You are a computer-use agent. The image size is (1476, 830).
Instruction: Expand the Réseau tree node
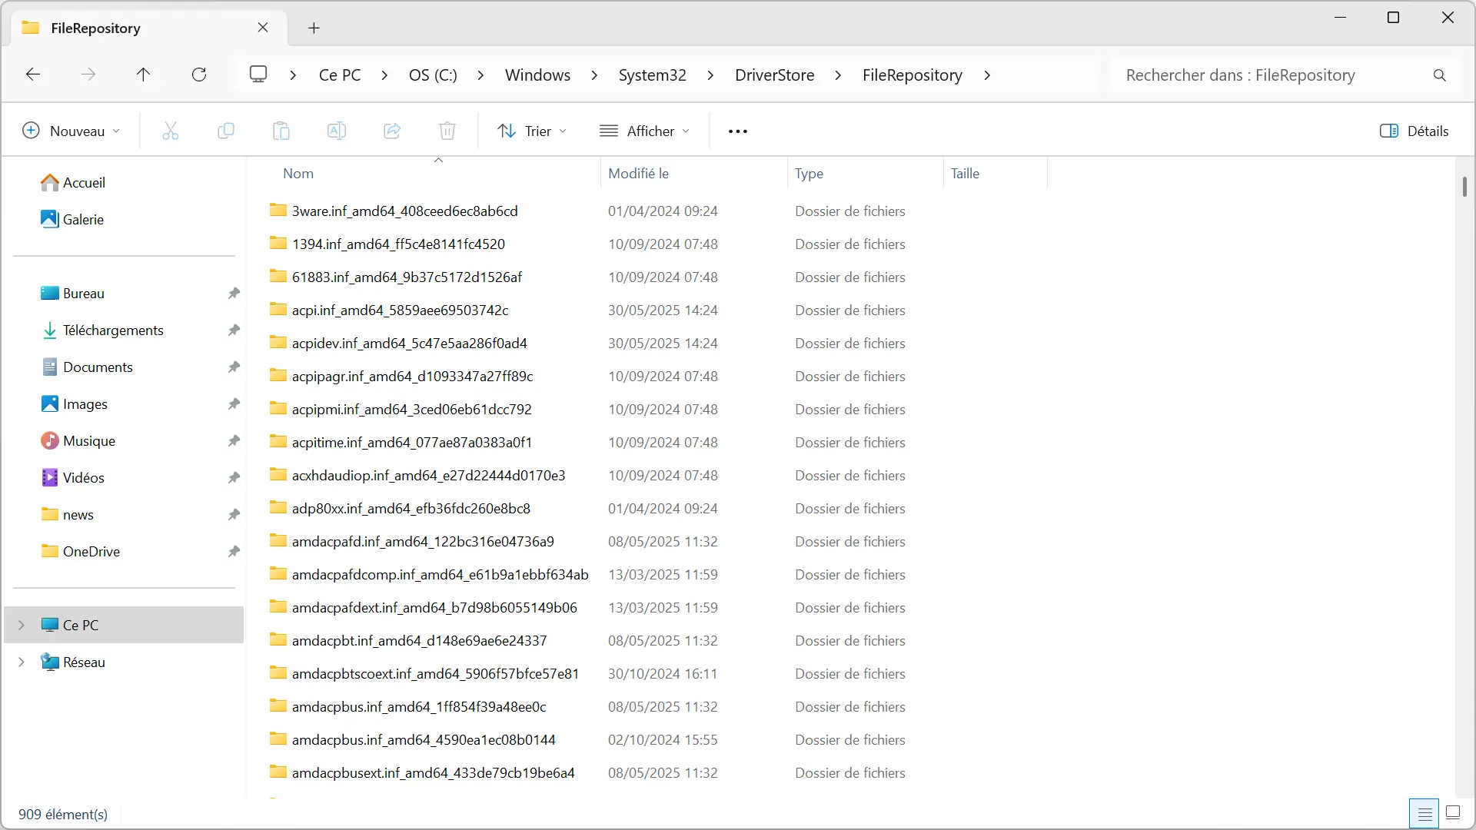click(x=22, y=662)
